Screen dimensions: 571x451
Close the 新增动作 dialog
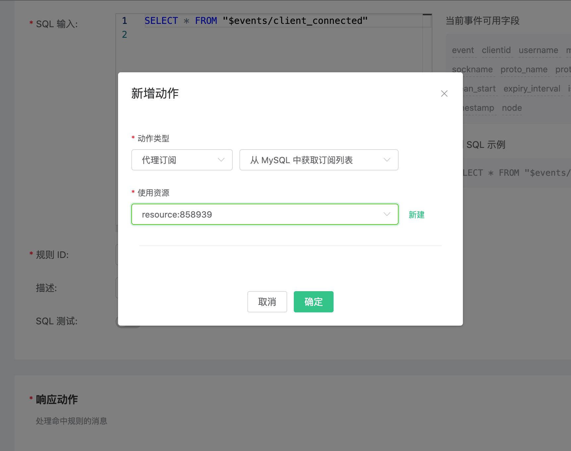[444, 94]
